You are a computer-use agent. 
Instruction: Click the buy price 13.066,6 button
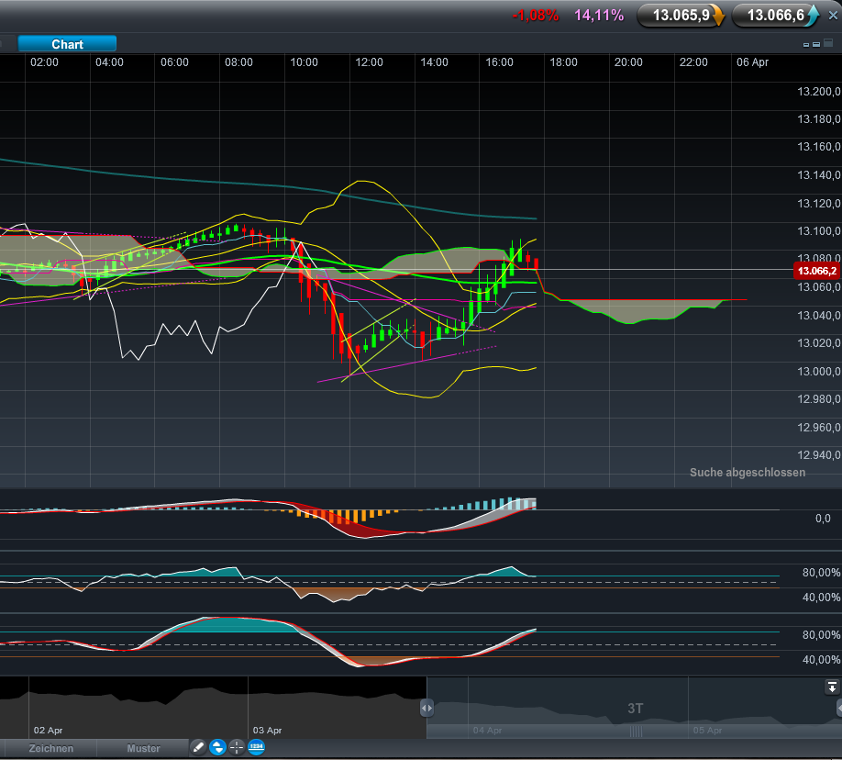[x=776, y=15]
